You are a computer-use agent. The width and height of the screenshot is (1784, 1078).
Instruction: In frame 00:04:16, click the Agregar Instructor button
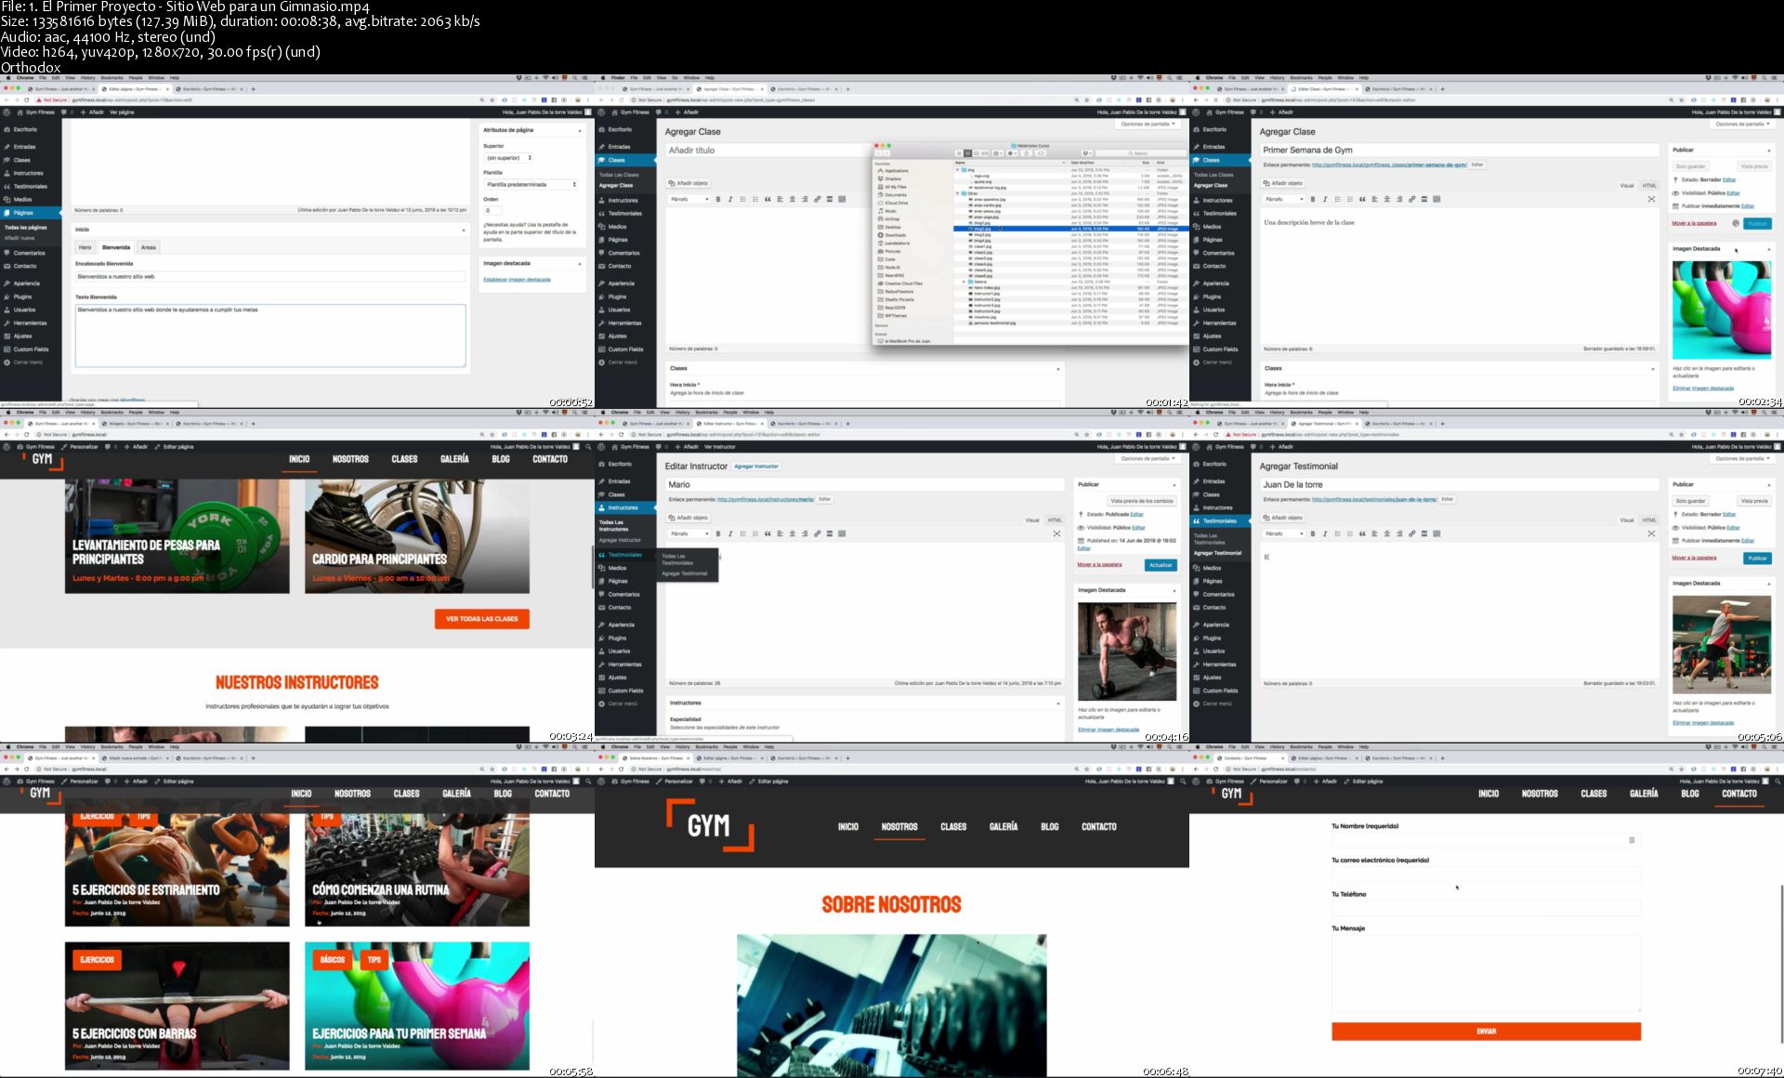coord(756,467)
